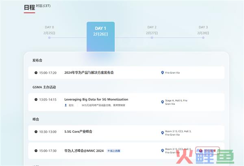Click the clock icon beside 13:05-14:15
This screenshot has height=166, width=244.
(x=36, y=99)
